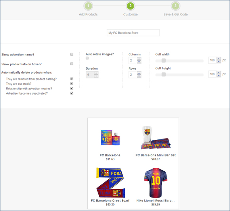Click the Cell height 180 value field
Screen dimensions: 230x211
[213, 74]
